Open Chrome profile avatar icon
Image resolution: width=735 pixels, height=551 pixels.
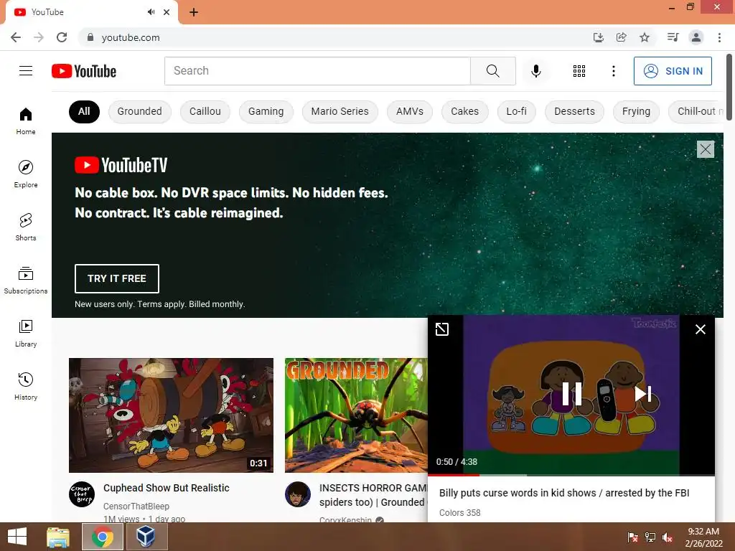click(696, 37)
